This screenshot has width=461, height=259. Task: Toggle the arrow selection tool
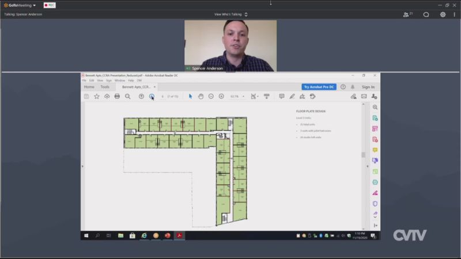[x=191, y=96]
